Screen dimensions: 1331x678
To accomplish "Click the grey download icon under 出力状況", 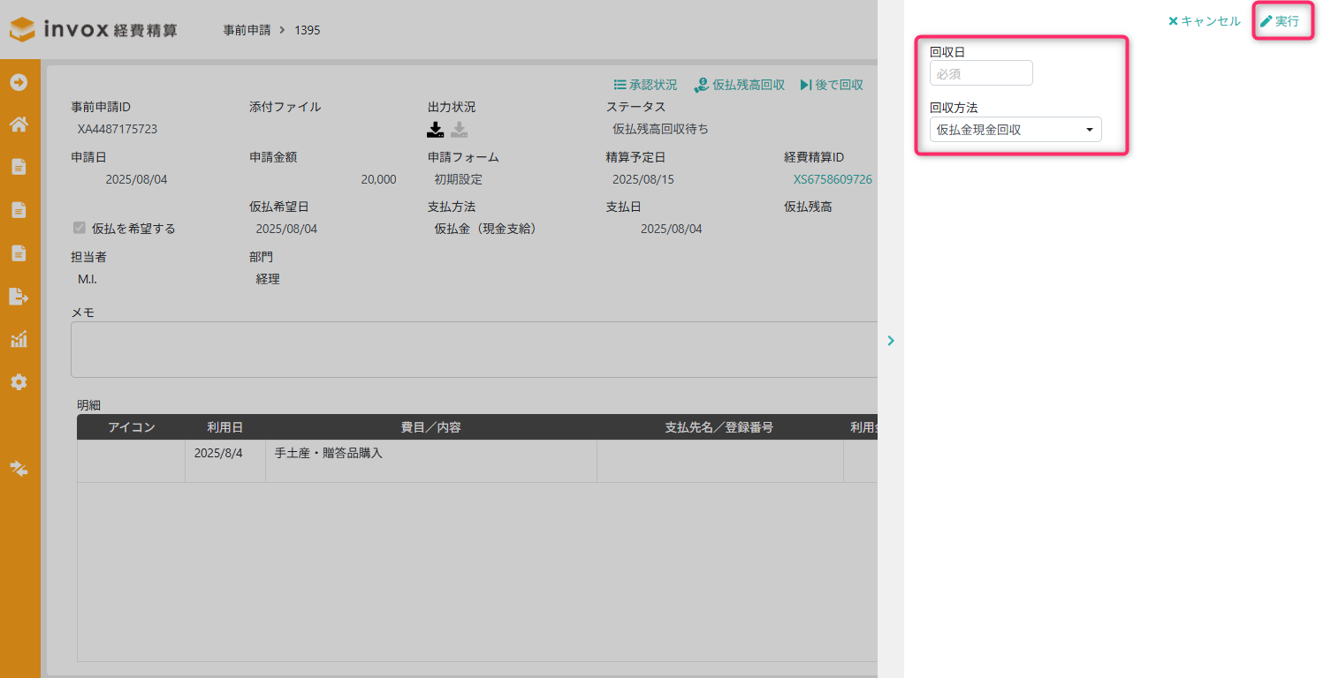I will pyautogui.click(x=460, y=130).
